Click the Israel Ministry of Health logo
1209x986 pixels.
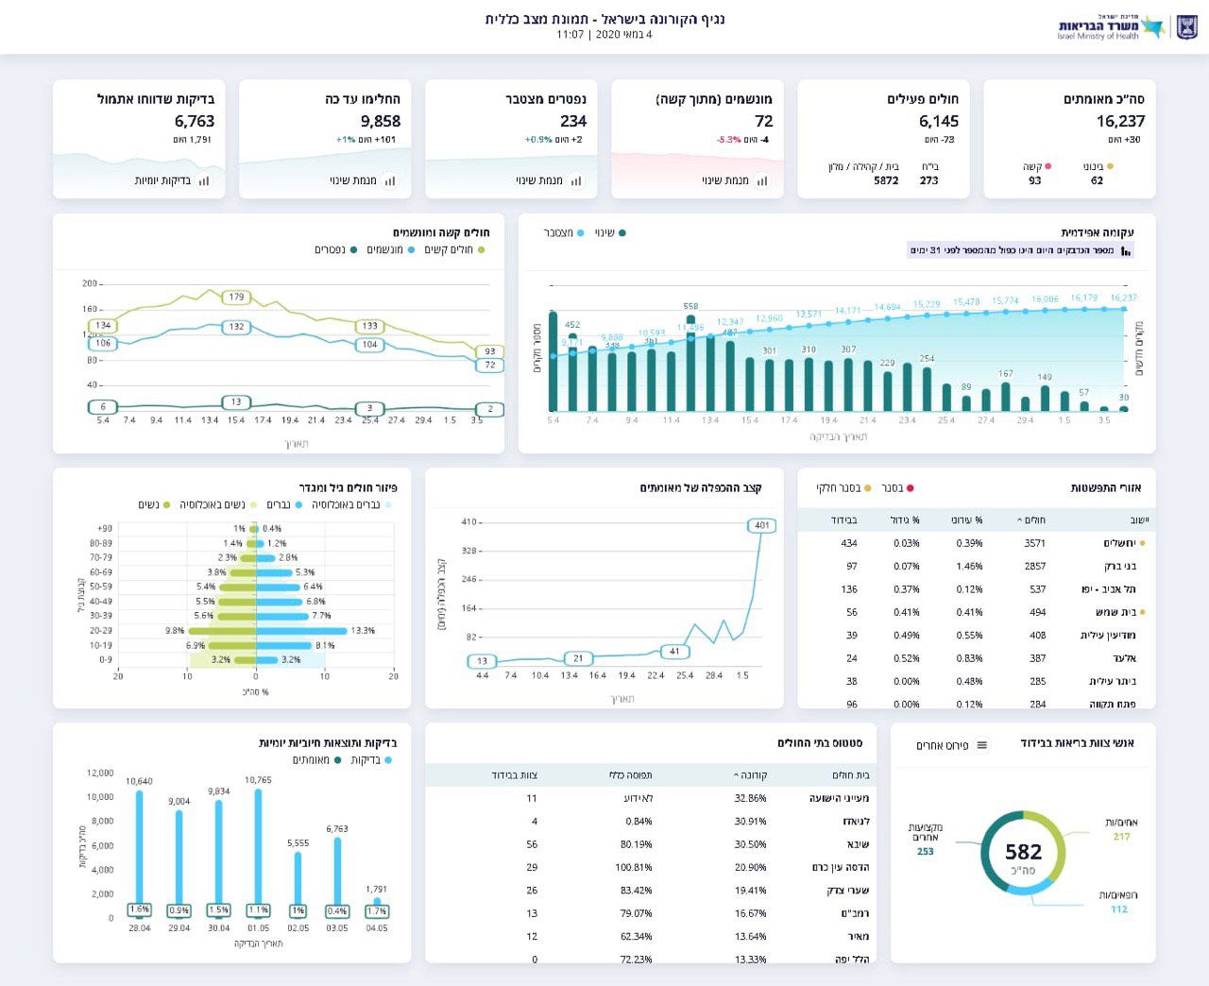tap(1111, 28)
